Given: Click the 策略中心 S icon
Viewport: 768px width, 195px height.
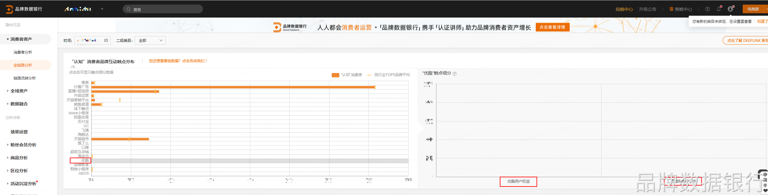Looking at the screenshot, I should (x=671, y=9).
